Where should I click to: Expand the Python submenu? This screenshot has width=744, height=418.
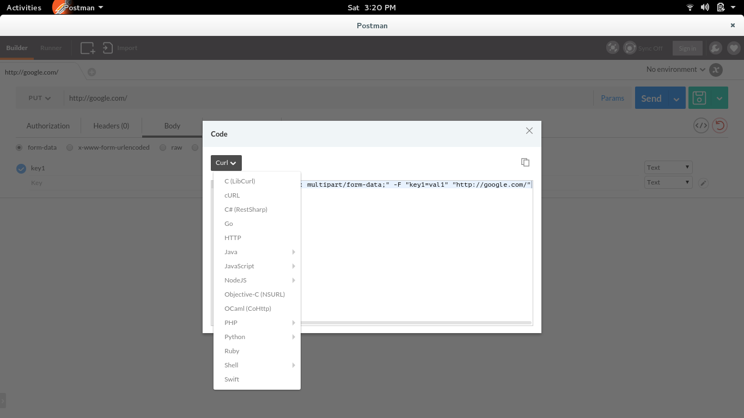click(257, 337)
